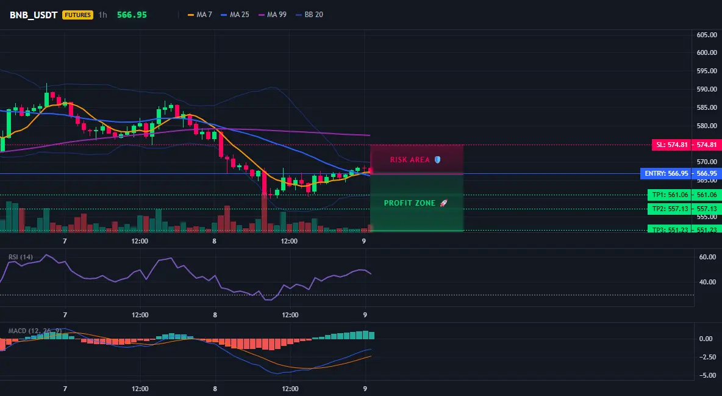Click the 600.00 price axis value

click(x=707, y=52)
